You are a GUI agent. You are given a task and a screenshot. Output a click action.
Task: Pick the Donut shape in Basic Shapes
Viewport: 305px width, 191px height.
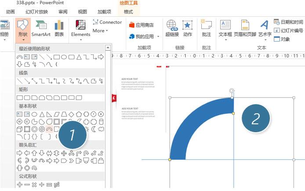(34, 129)
